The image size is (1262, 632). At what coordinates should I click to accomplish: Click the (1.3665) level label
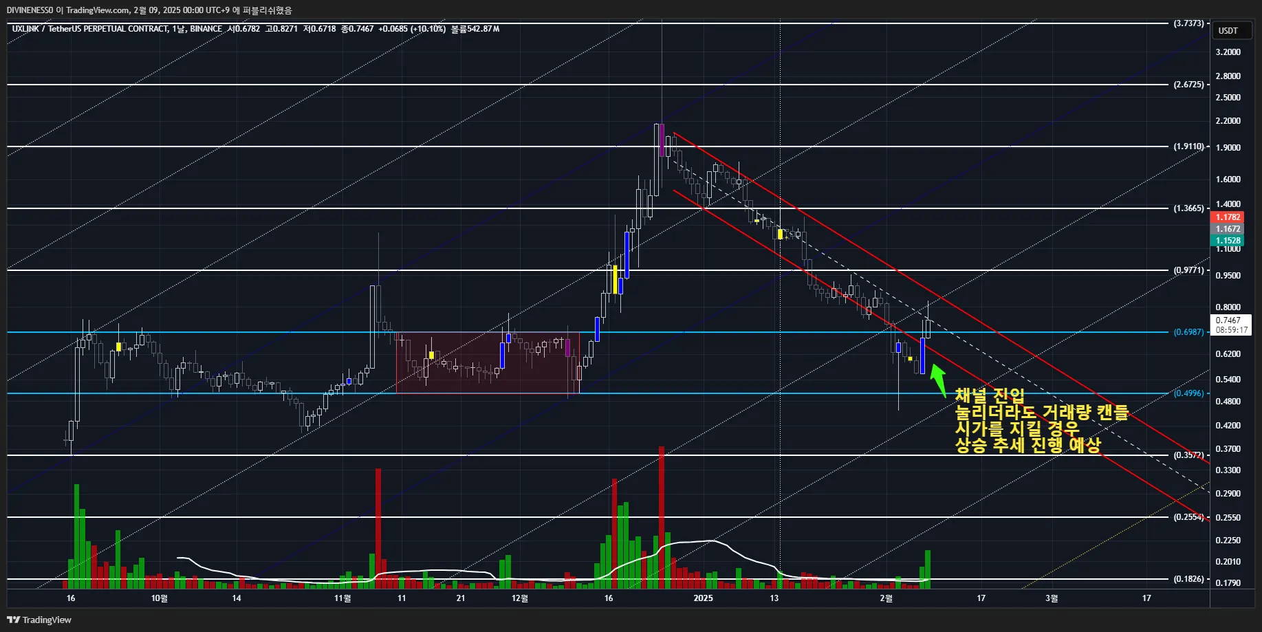coord(1188,208)
